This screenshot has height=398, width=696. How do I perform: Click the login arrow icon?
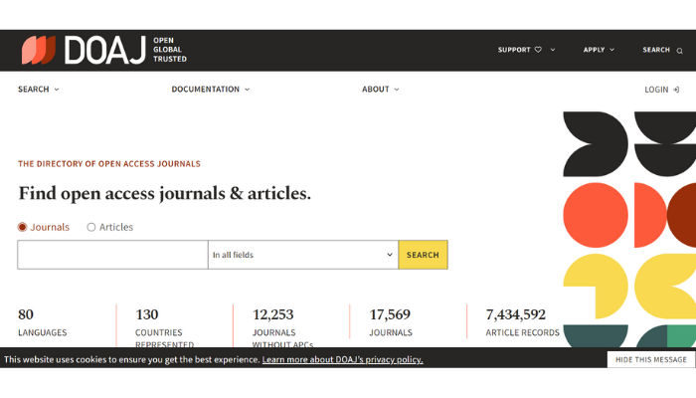pyautogui.click(x=676, y=90)
